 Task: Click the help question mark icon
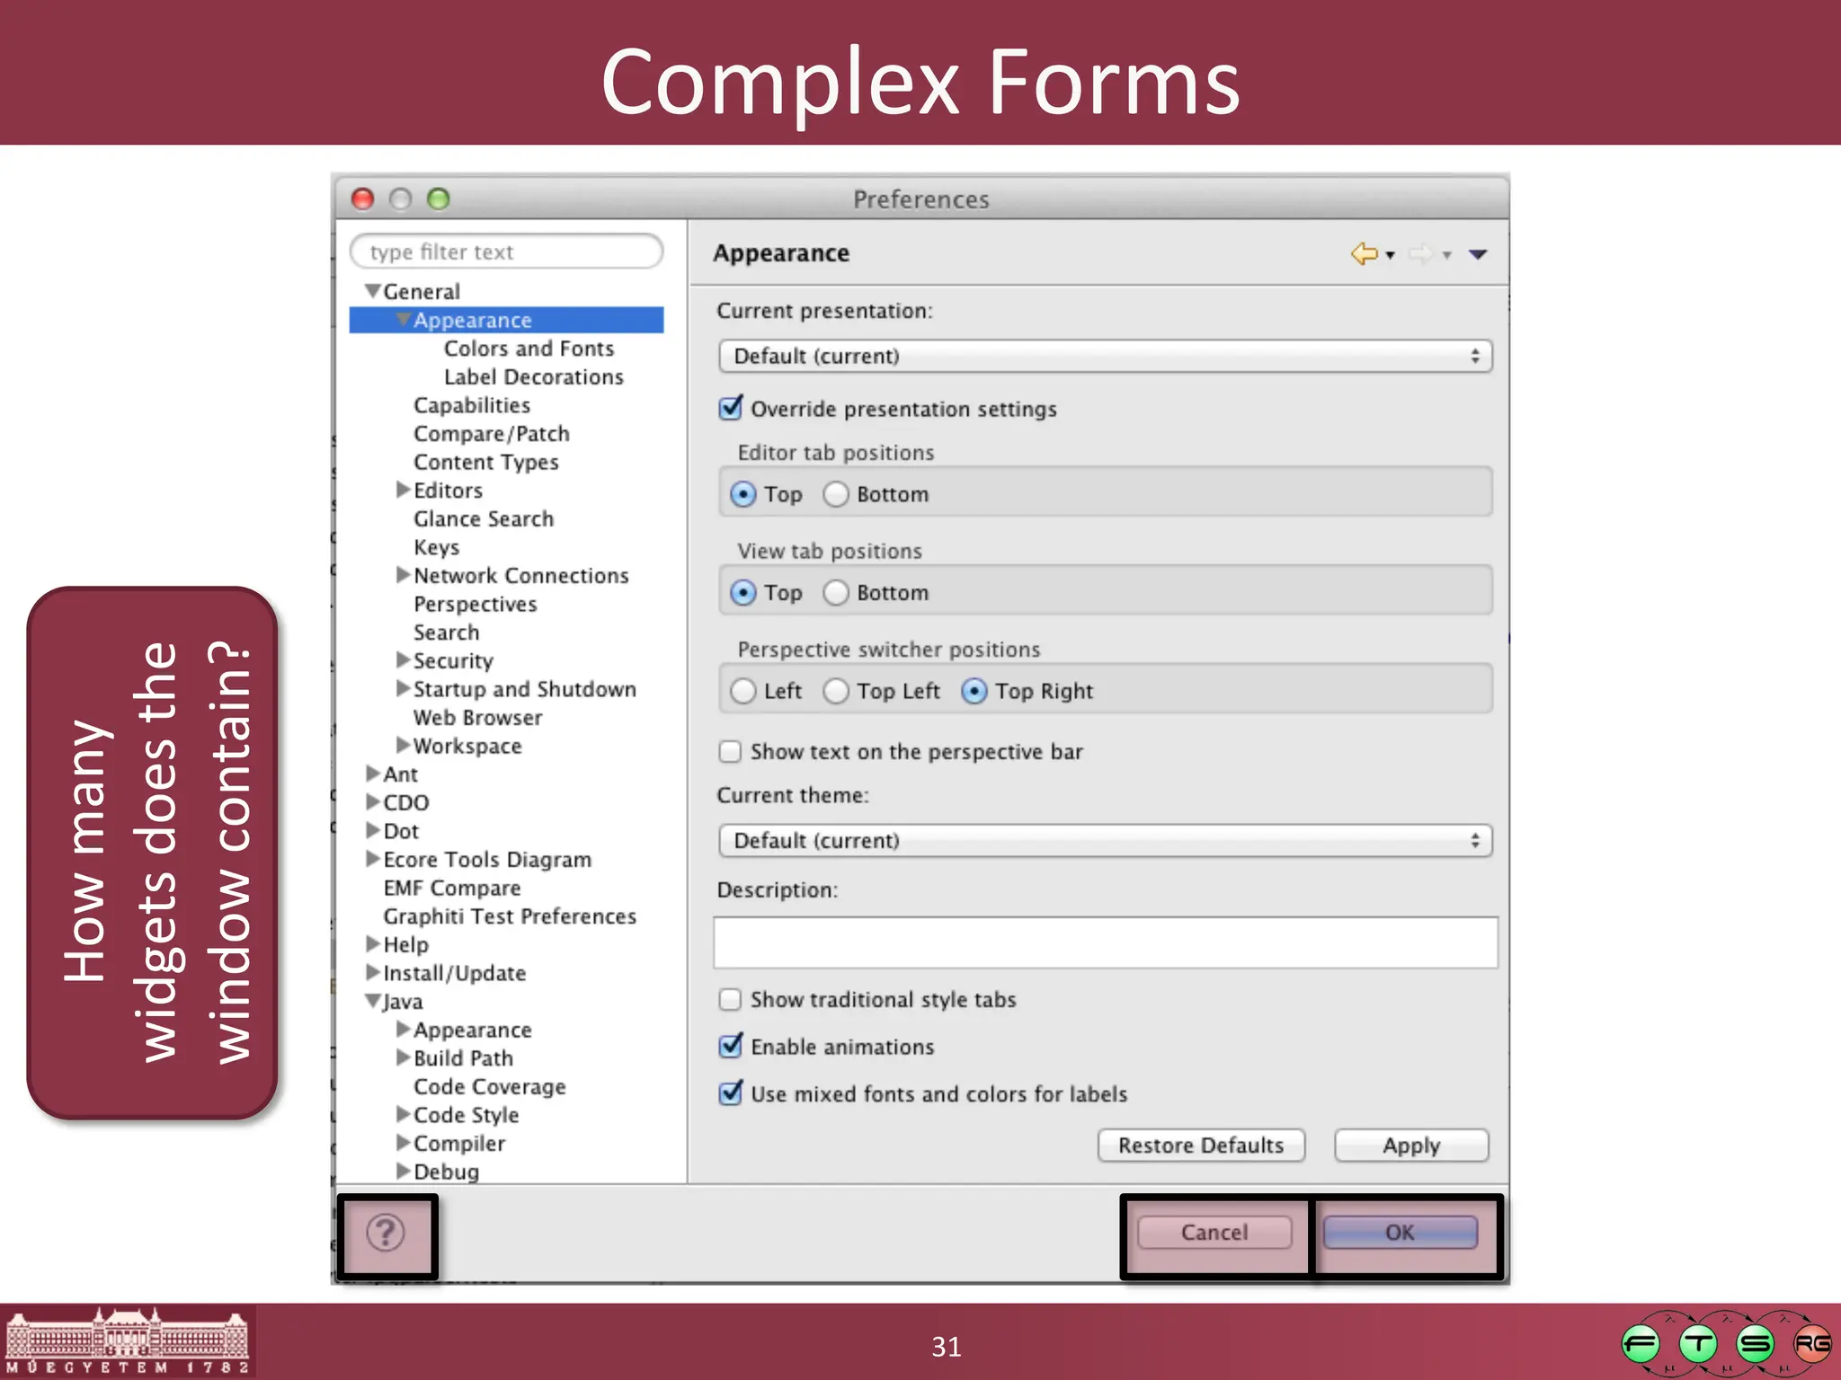click(x=386, y=1233)
